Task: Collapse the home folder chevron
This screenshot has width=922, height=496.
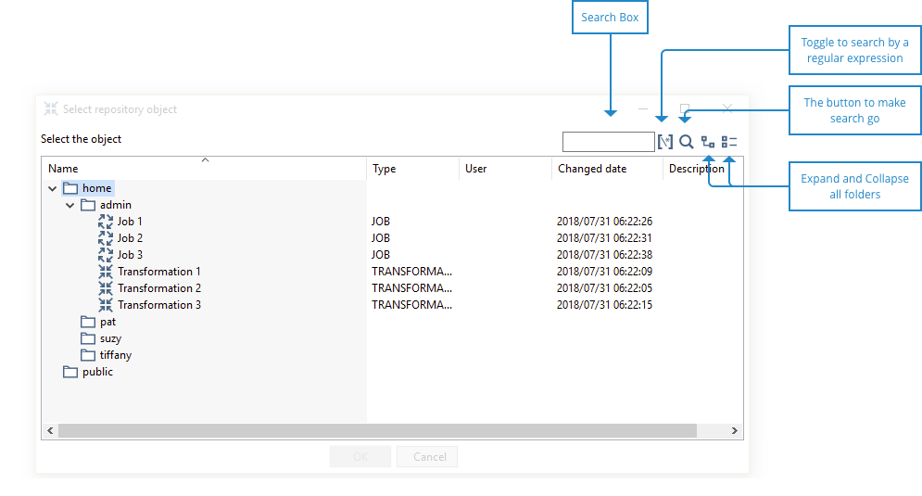Action: (52, 189)
